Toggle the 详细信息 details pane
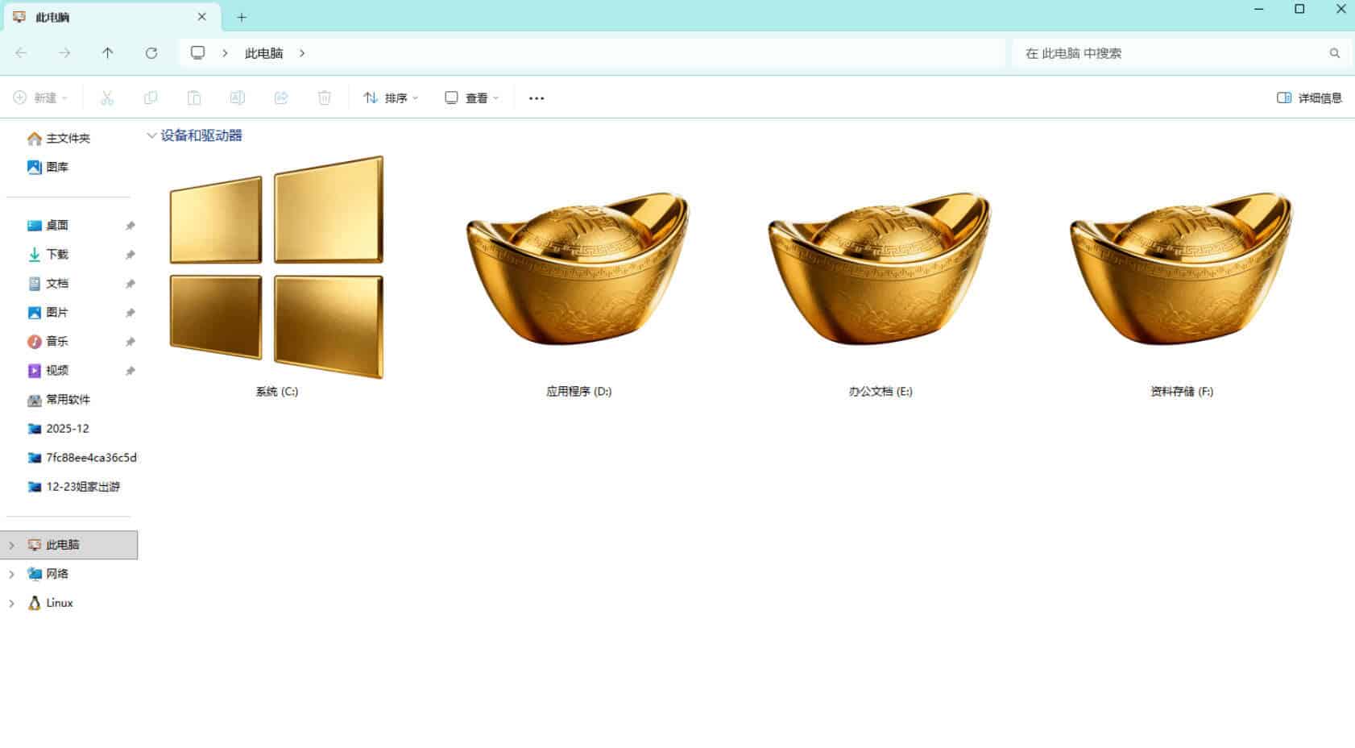 coord(1308,98)
